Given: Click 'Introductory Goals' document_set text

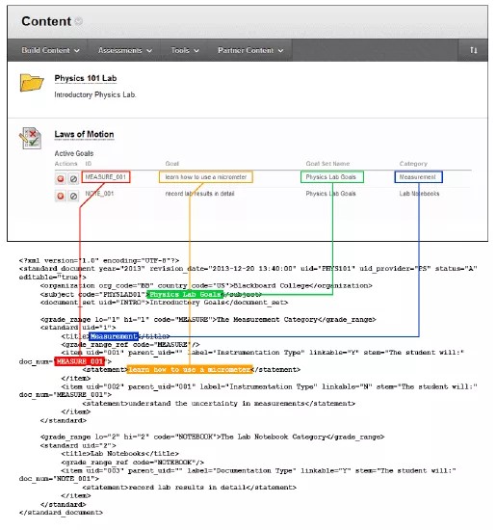Looking at the screenshot, I should (188, 303).
